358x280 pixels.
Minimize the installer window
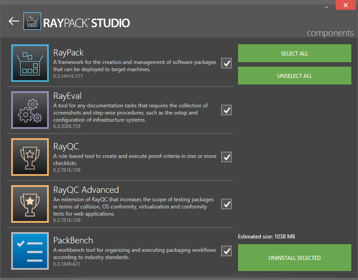tap(326, 5)
